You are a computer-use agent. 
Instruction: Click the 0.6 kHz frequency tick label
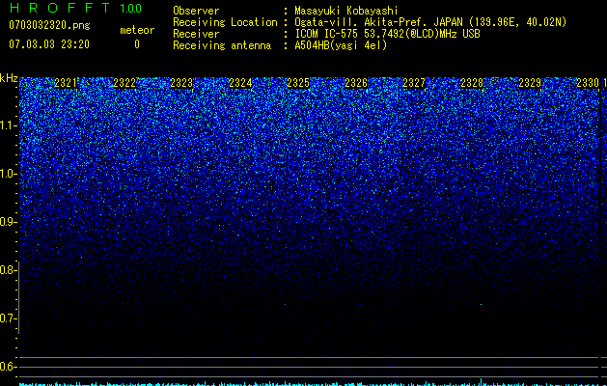tap(8, 367)
